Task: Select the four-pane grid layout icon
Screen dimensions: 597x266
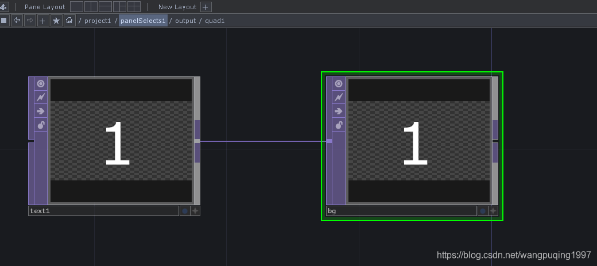Action: click(x=134, y=6)
